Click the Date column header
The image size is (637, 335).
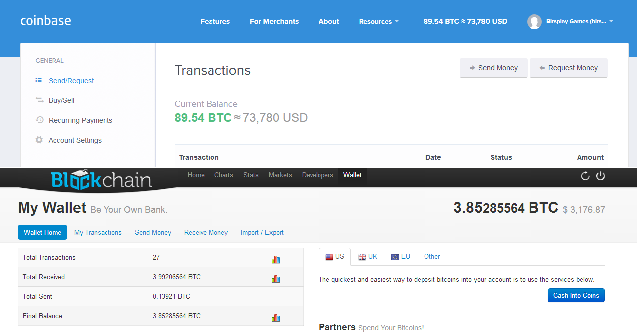coord(433,157)
